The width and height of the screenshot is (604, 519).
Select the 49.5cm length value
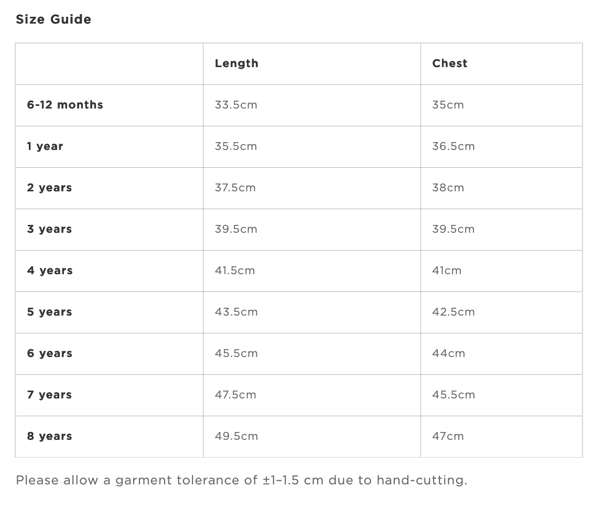[x=236, y=436]
